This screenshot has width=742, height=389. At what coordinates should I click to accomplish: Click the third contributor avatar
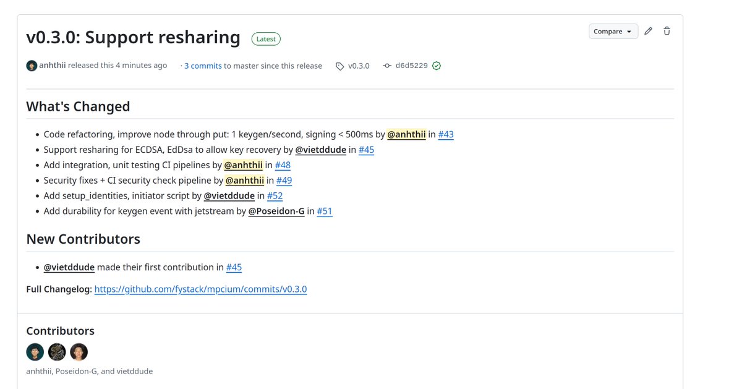pos(79,352)
